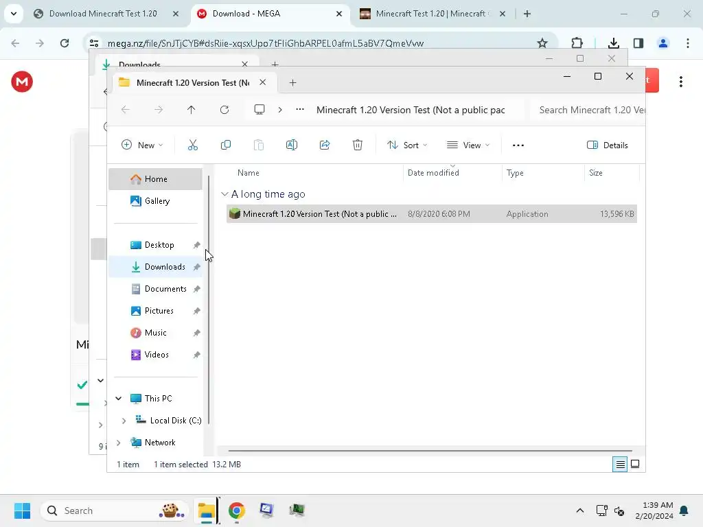The width and height of the screenshot is (703, 527).
Task: Open Downloads in the navigation pane
Action: click(156, 267)
